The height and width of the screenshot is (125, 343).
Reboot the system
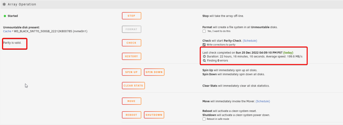click(x=131, y=115)
